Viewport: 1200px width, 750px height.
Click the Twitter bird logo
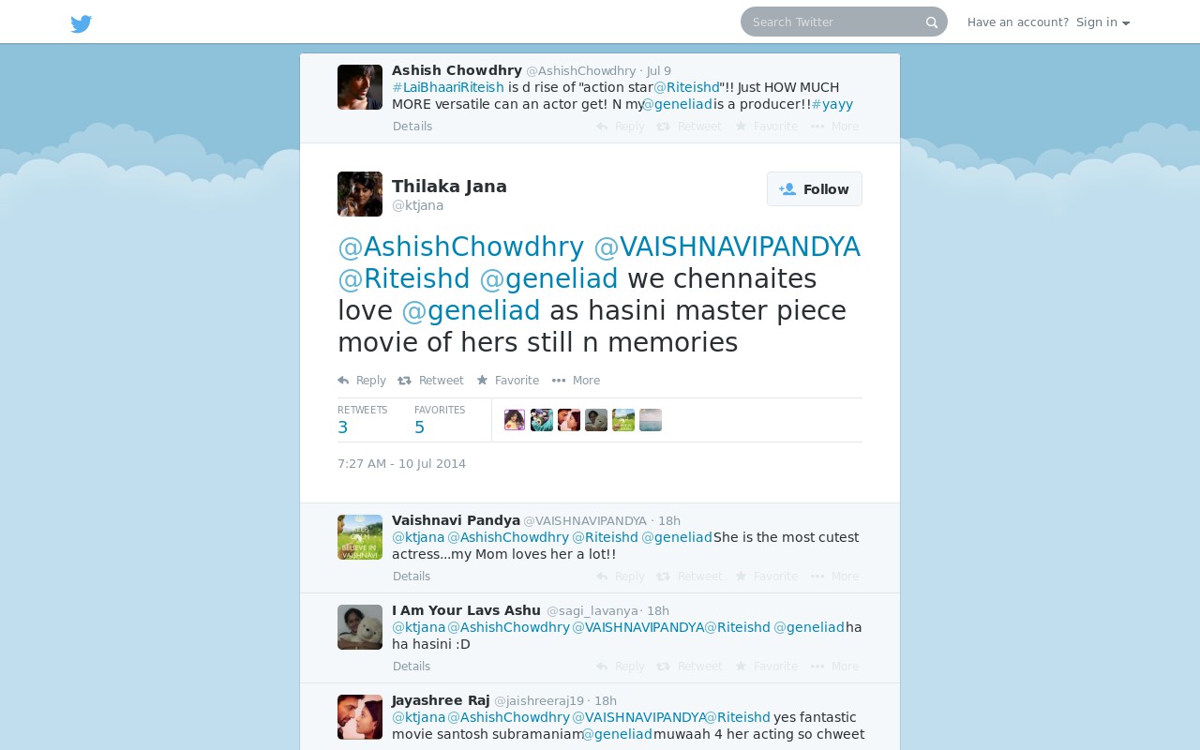(82, 23)
